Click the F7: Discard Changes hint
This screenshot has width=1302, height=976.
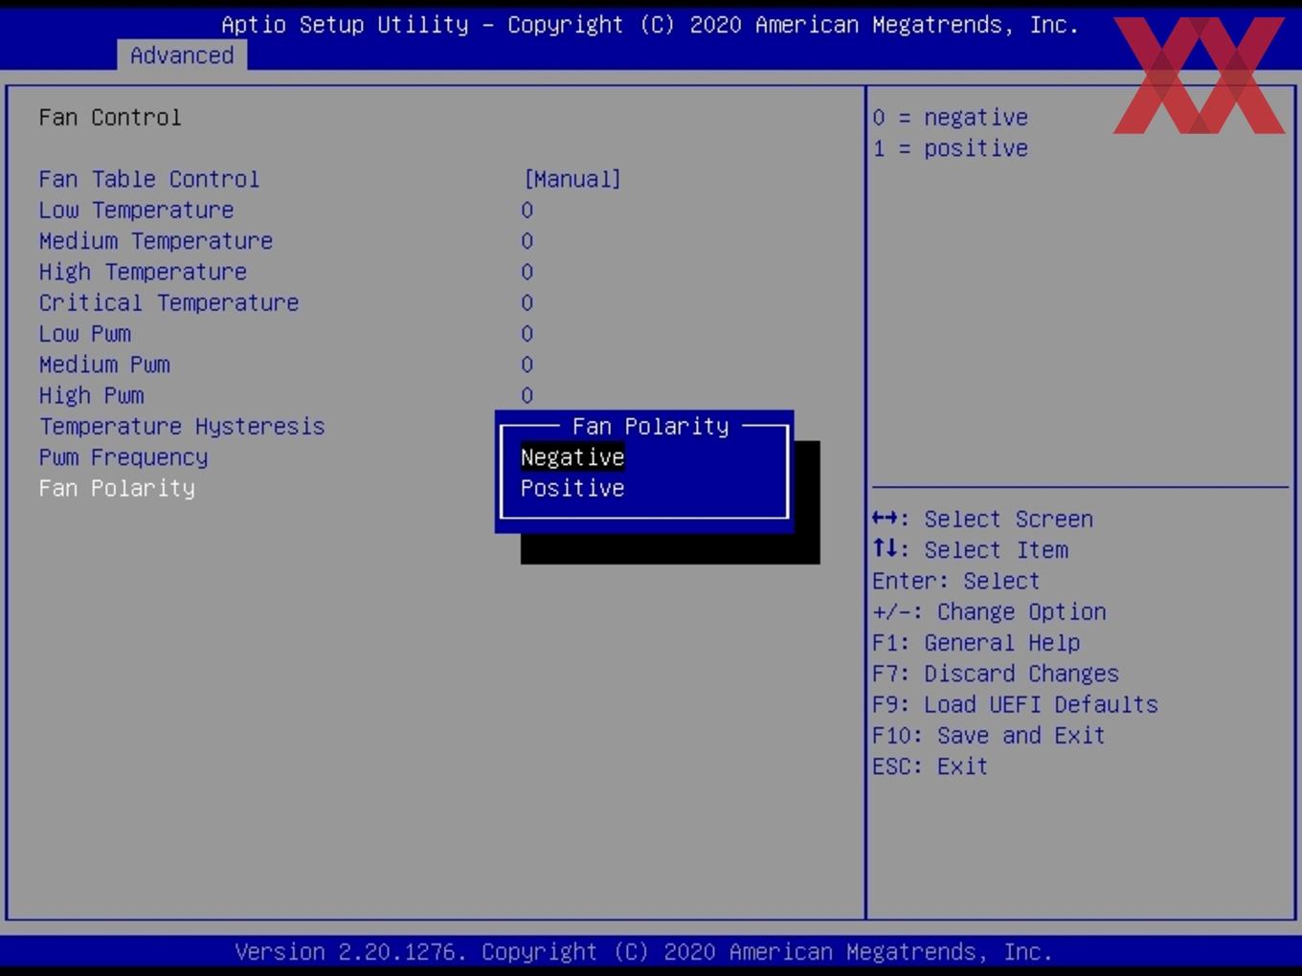[996, 674]
